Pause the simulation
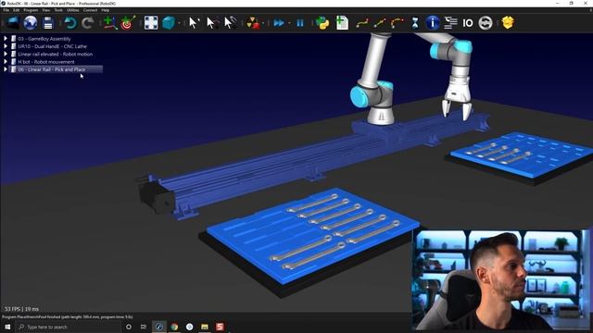Image resolution: width=593 pixels, height=333 pixels. tap(300, 23)
